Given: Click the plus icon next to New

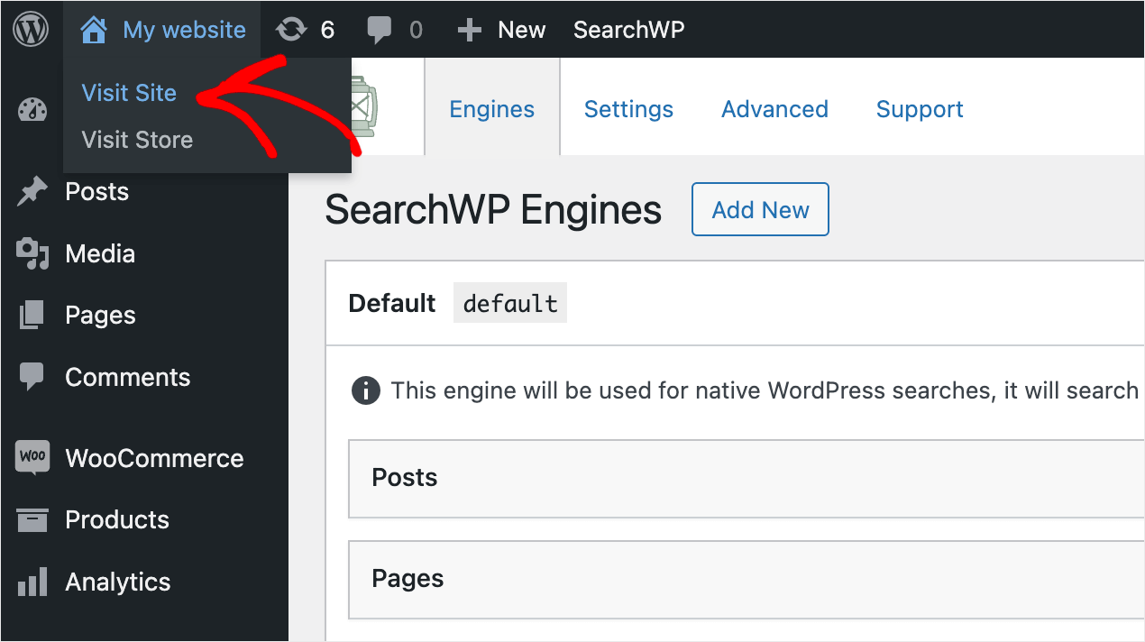Looking at the screenshot, I should click(x=469, y=31).
